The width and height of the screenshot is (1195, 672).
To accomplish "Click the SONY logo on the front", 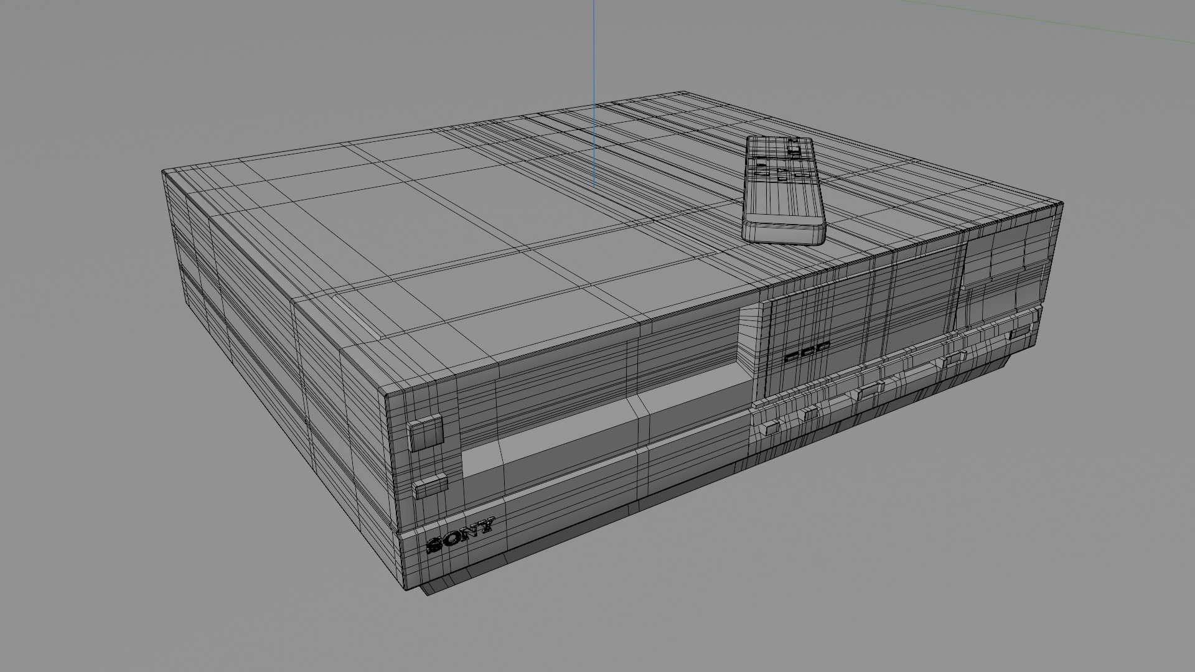I will point(461,536).
